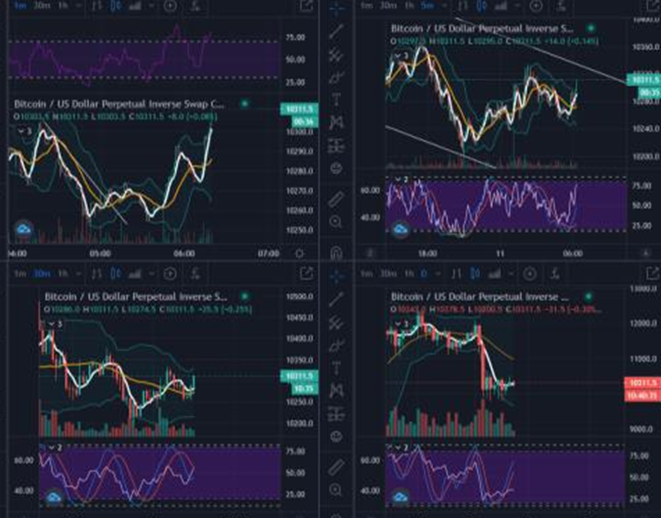Screen dimensions: 661x518
Task: Click the red 10311.5 price label on the daily chart
Action: pyautogui.click(x=642, y=383)
